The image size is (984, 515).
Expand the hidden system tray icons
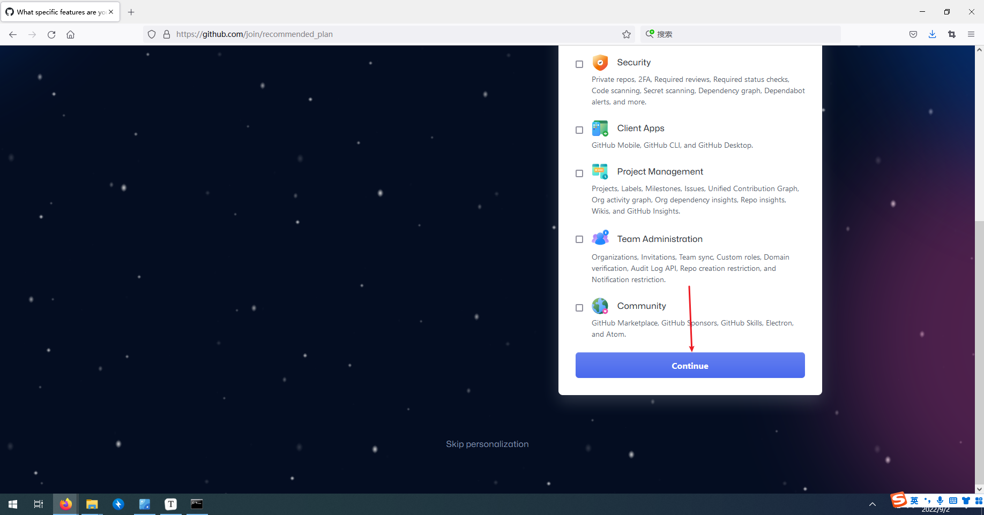coord(873,504)
